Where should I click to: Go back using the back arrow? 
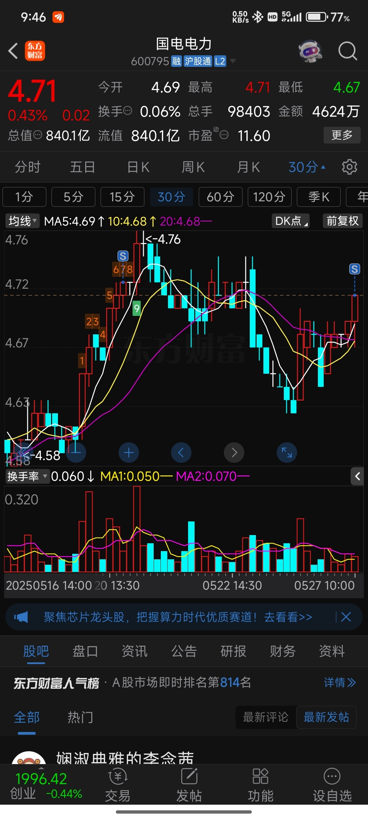(x=13, y=51)
